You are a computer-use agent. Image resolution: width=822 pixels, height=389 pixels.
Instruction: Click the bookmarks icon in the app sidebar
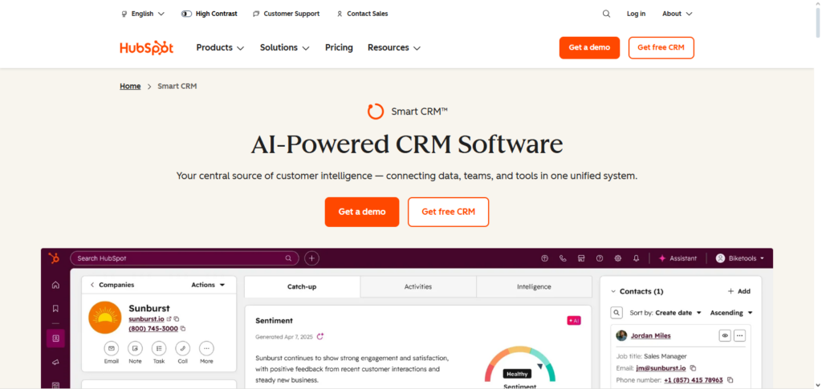pyautogui.click(x=55, y=308)
